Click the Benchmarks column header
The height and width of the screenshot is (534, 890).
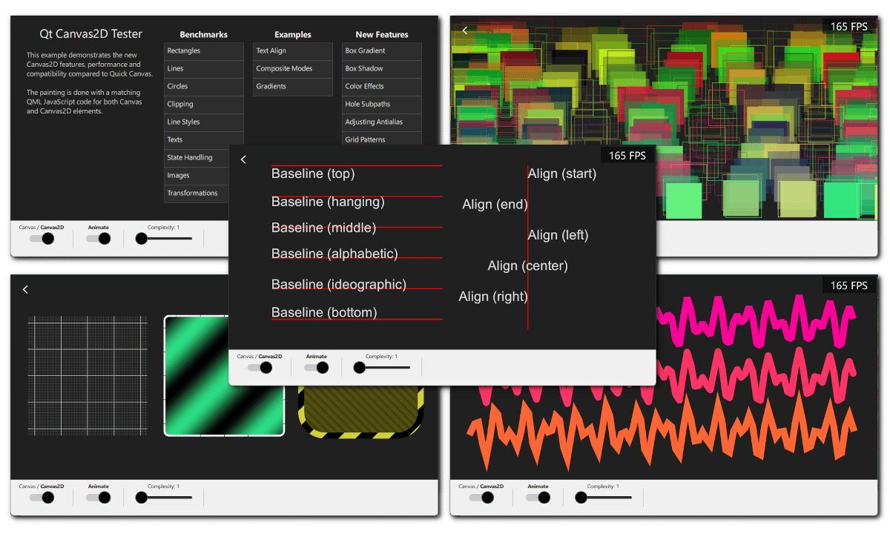click(204, 35)
